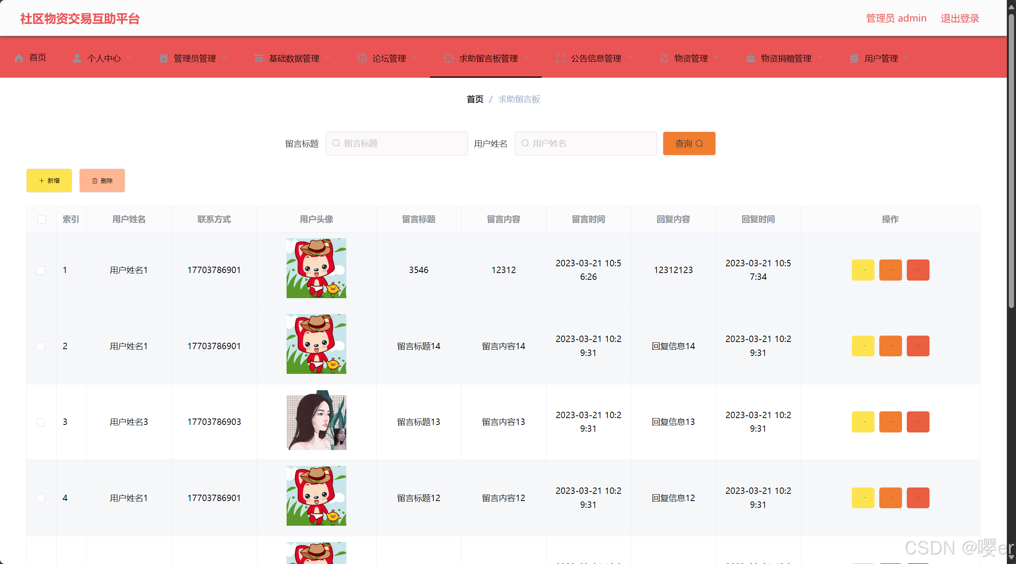Expand the 管理员管理 dropdown chevron
The width and height of the screenshot is (1016, 564).
tap(224, 58)
